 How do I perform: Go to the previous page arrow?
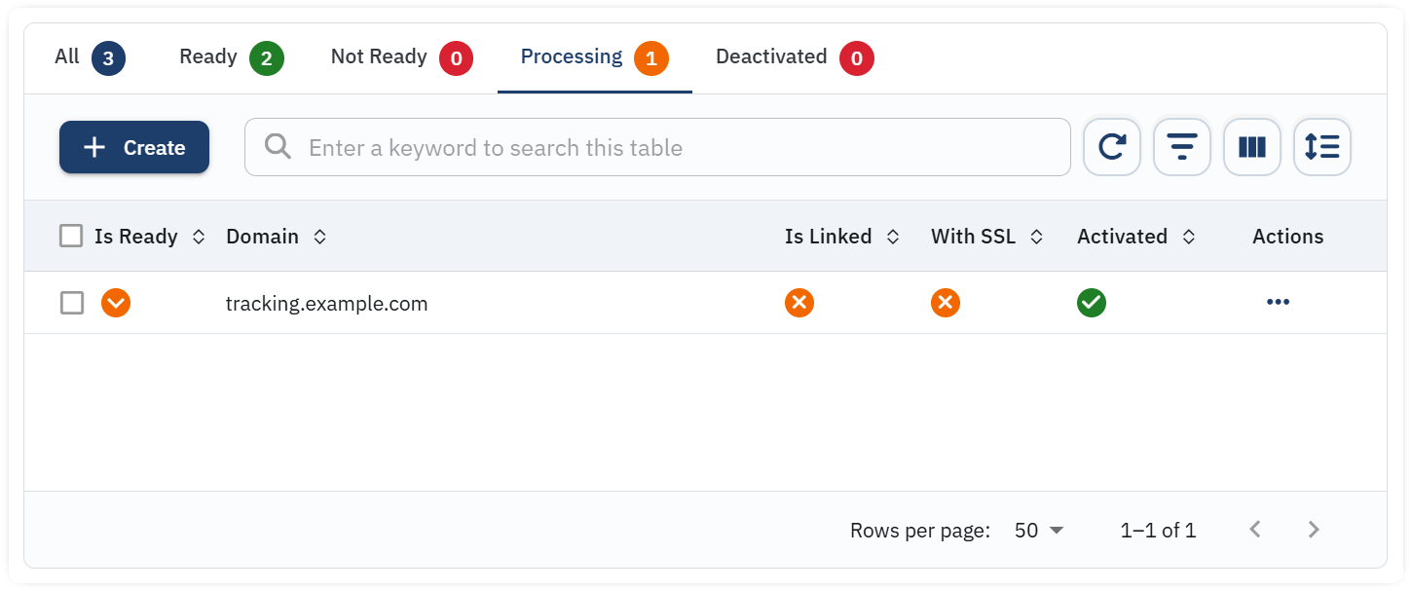pos(1255,530)
